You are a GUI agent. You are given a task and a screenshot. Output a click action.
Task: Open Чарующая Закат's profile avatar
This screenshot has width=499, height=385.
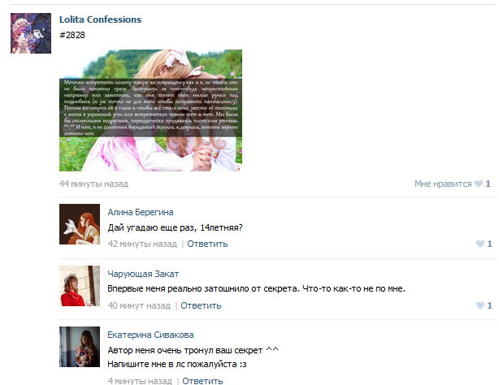tap(80, 286)
